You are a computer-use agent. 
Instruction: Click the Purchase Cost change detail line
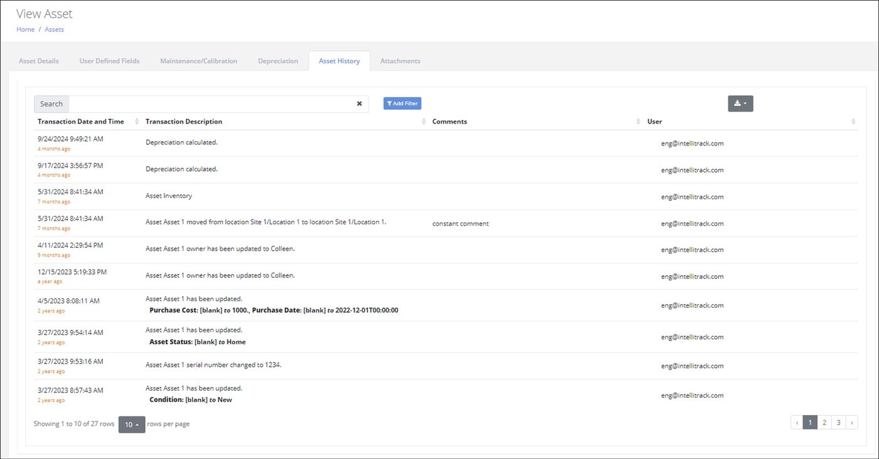point(274,310)
